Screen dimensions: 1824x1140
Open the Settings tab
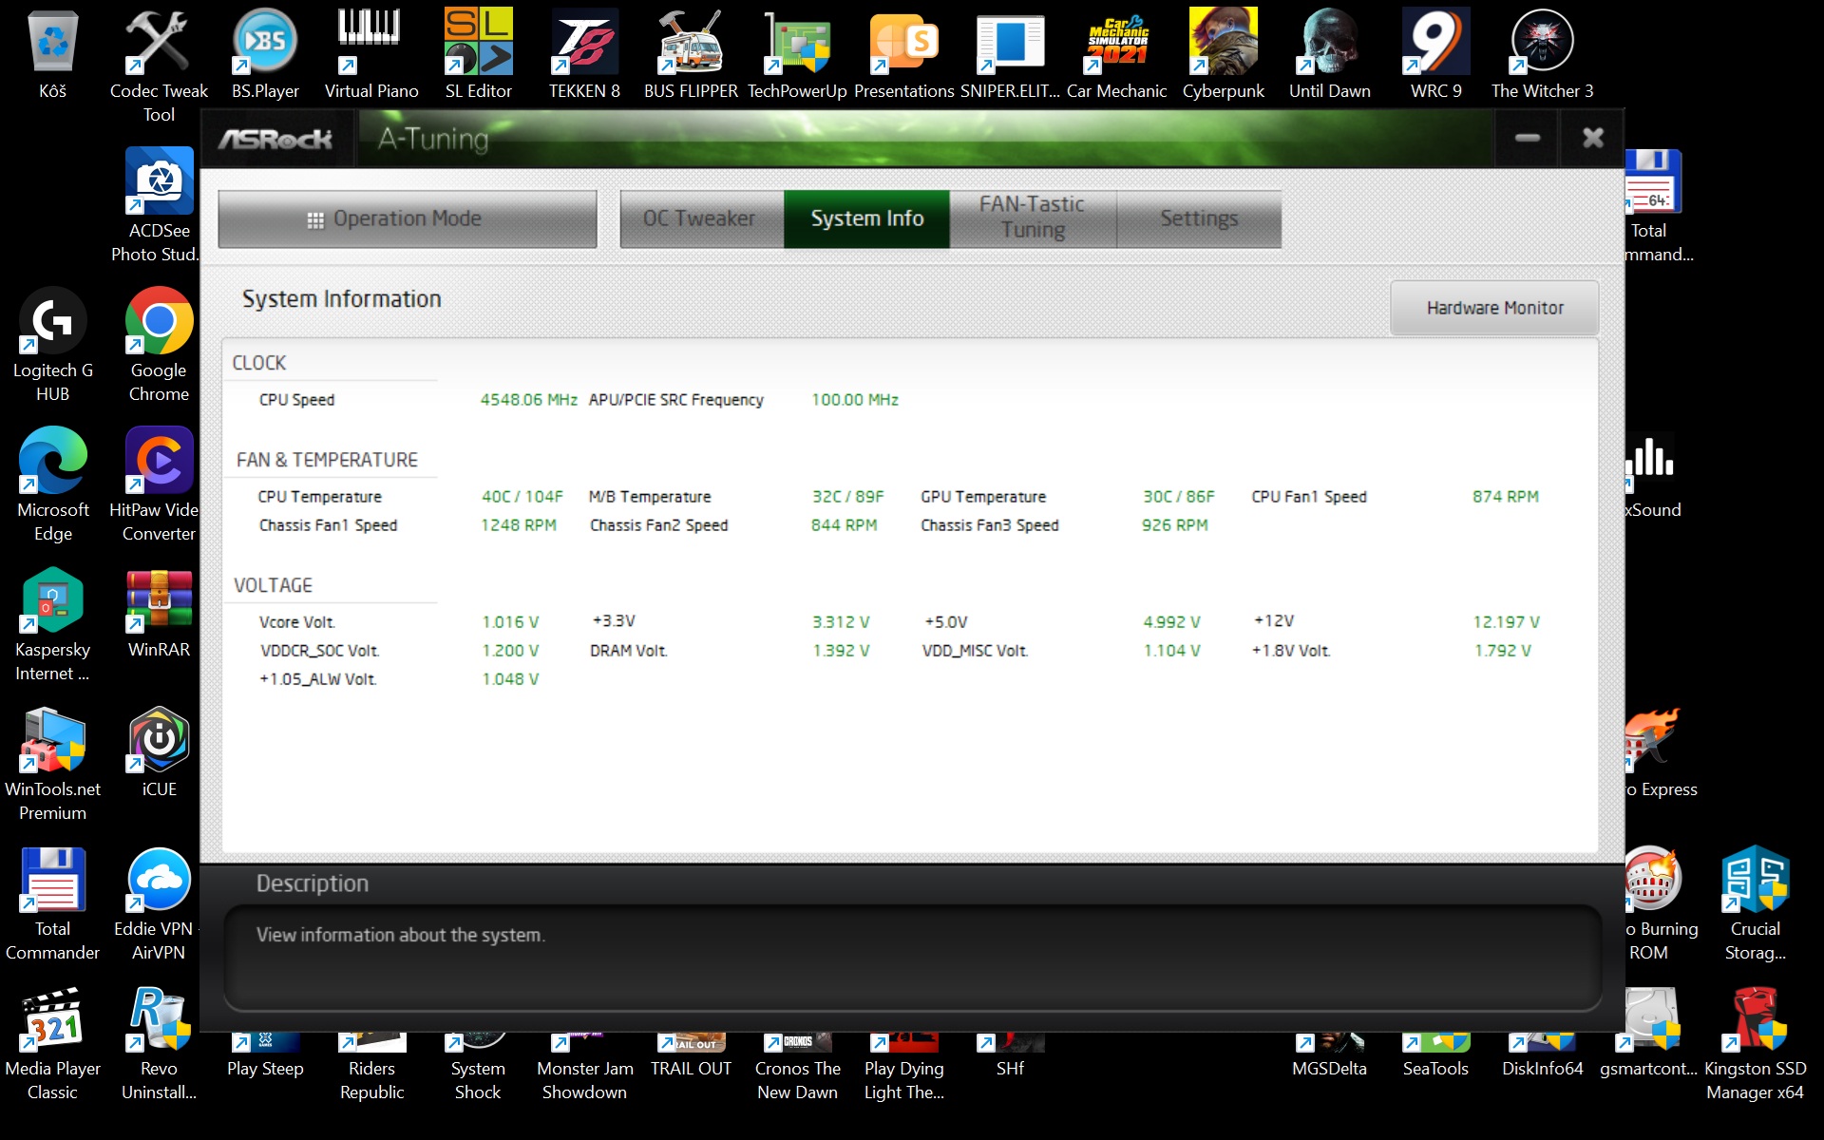click(x=1198, y=218)
